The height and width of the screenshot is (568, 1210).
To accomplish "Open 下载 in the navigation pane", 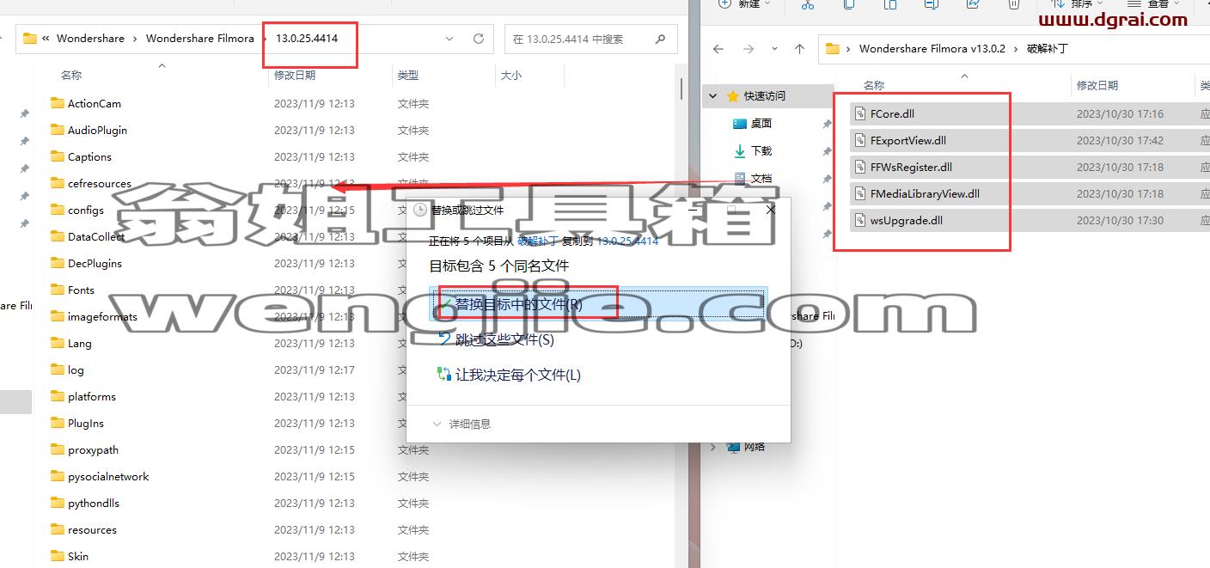I will click(x=761, y=150).
